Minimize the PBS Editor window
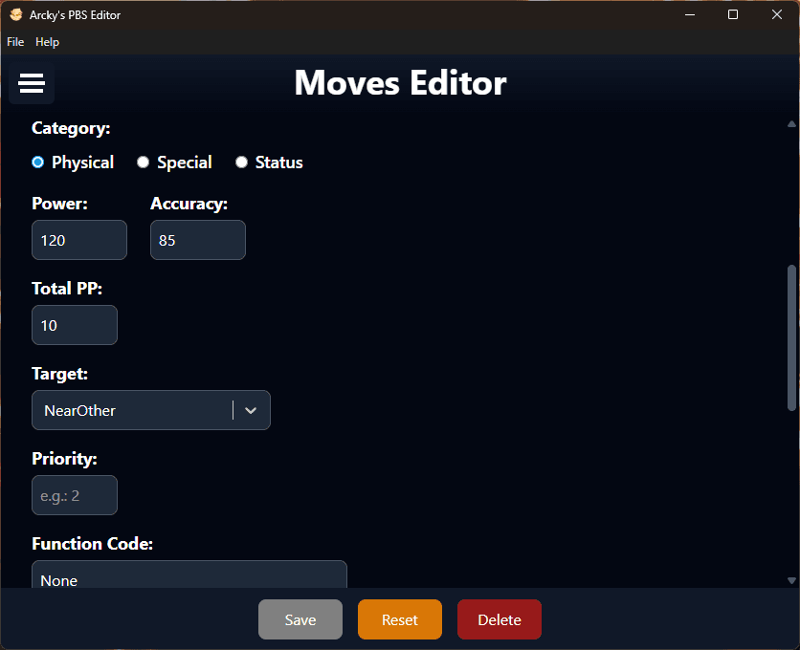 click(x=690, y=14)
